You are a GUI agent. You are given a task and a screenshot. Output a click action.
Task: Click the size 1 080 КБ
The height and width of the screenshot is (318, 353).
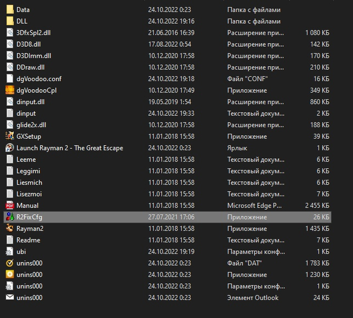click(317, 33)
